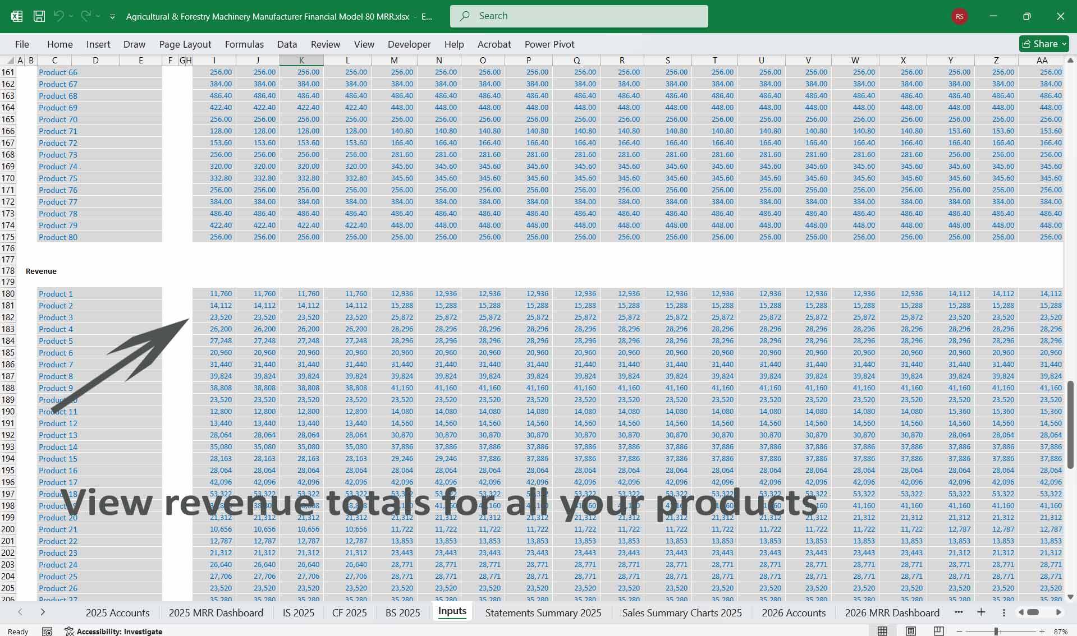Click the vertical scroll up arrow
Screen dimensions: 1077x636
pos(1070,60)
